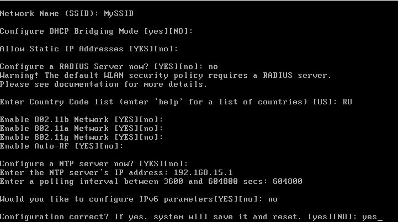398x222 pixels.
Task: Click the Network Name (SSID) label
Action: point(50,13)
